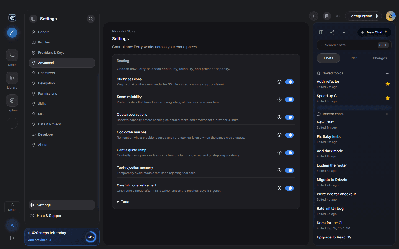
Task: Open Optimizers settings section
Action: pos(62,73)
